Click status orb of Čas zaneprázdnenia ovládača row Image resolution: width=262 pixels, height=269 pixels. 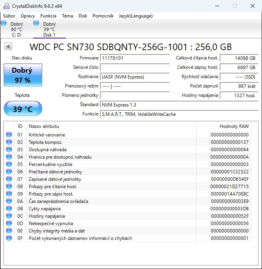9,201
